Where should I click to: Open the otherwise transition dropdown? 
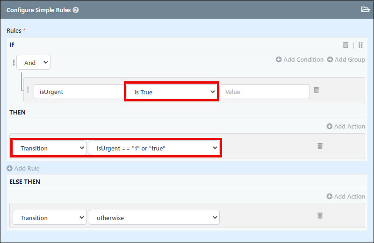click(x=154, y=217)
